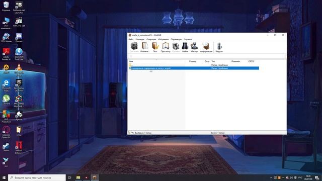Select the parent folder ".." row
Image resolution: width=322 pixels, height=181 pixels.
click(193, 65)
